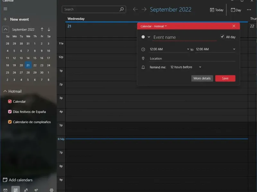Open the more options ellipsis menu
257x192 pixels.
pos(249,10)
